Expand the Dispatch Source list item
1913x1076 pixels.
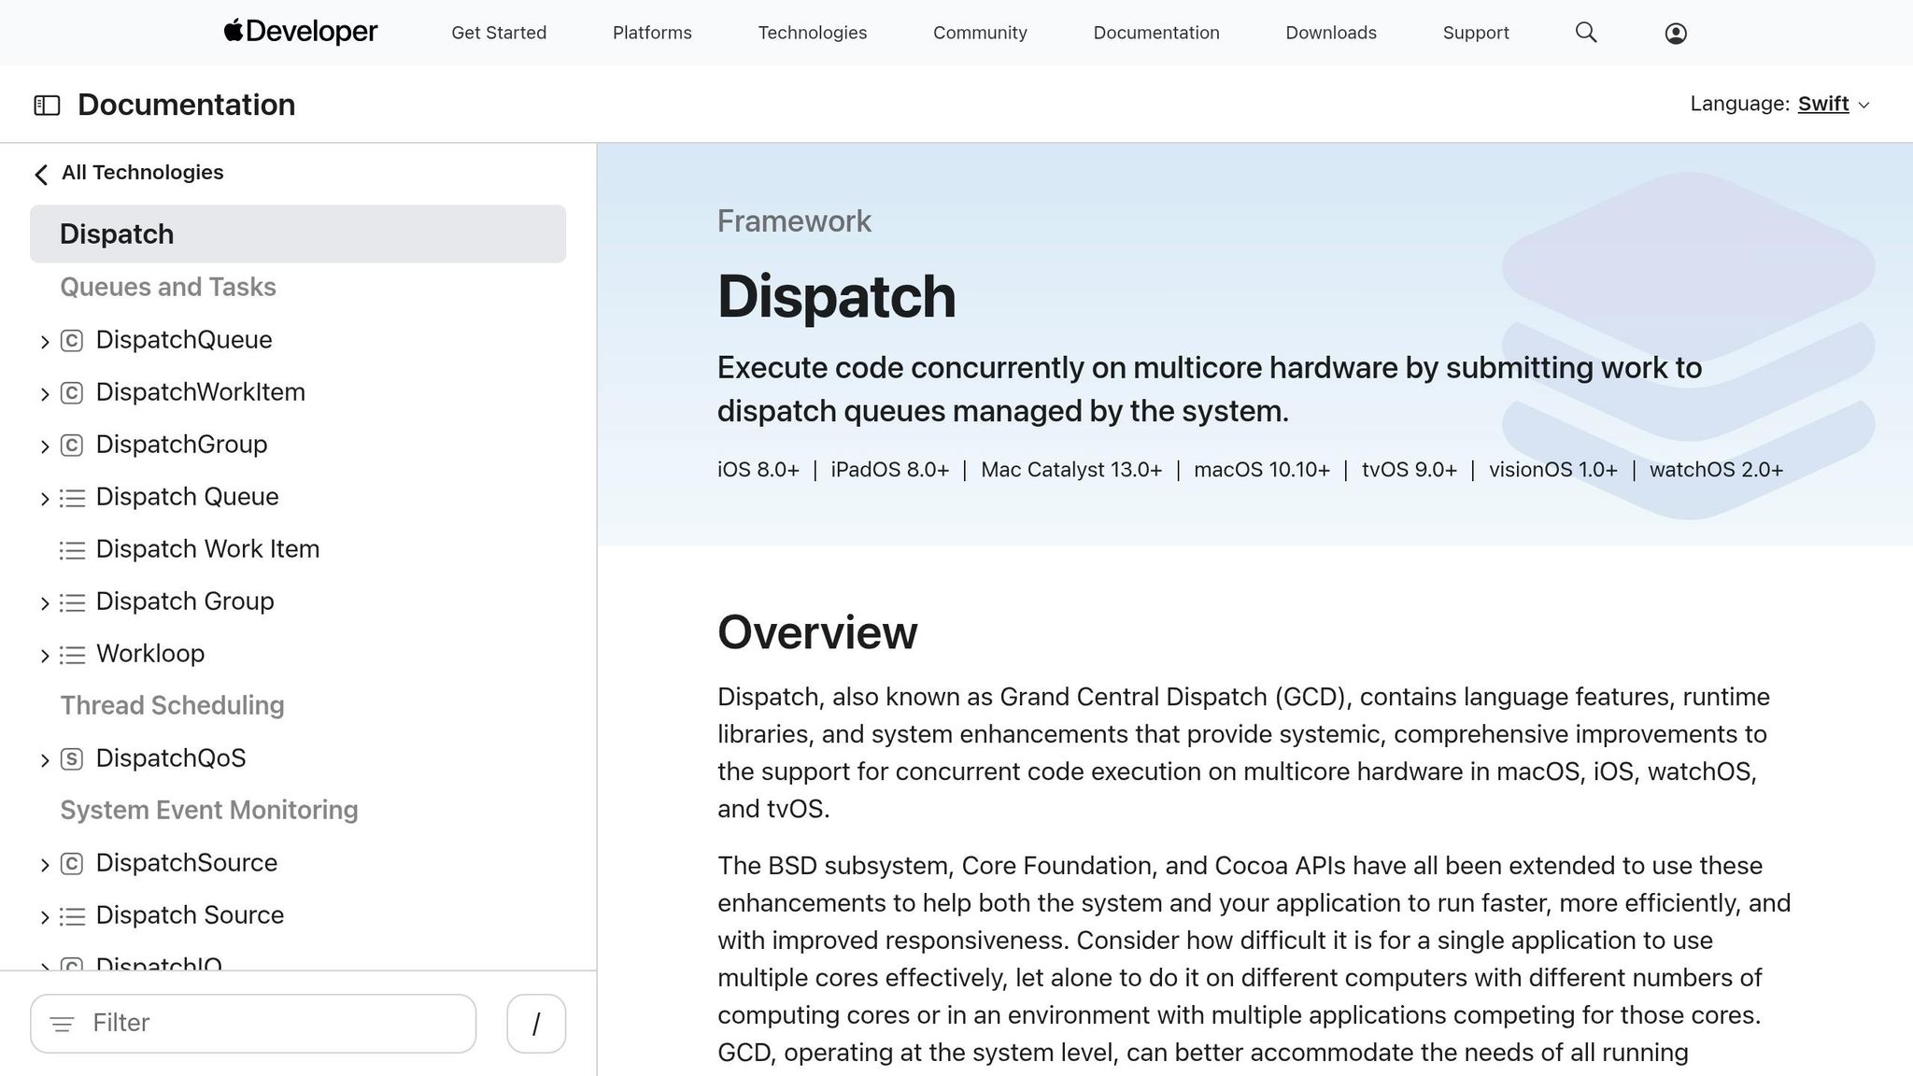click(x=44, y=916)
